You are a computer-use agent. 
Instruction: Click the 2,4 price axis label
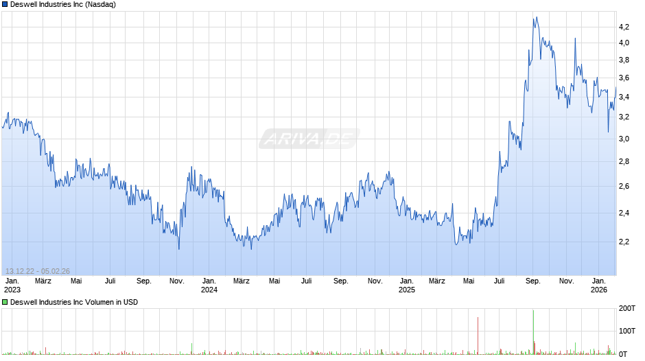click(x=624, y=213)
